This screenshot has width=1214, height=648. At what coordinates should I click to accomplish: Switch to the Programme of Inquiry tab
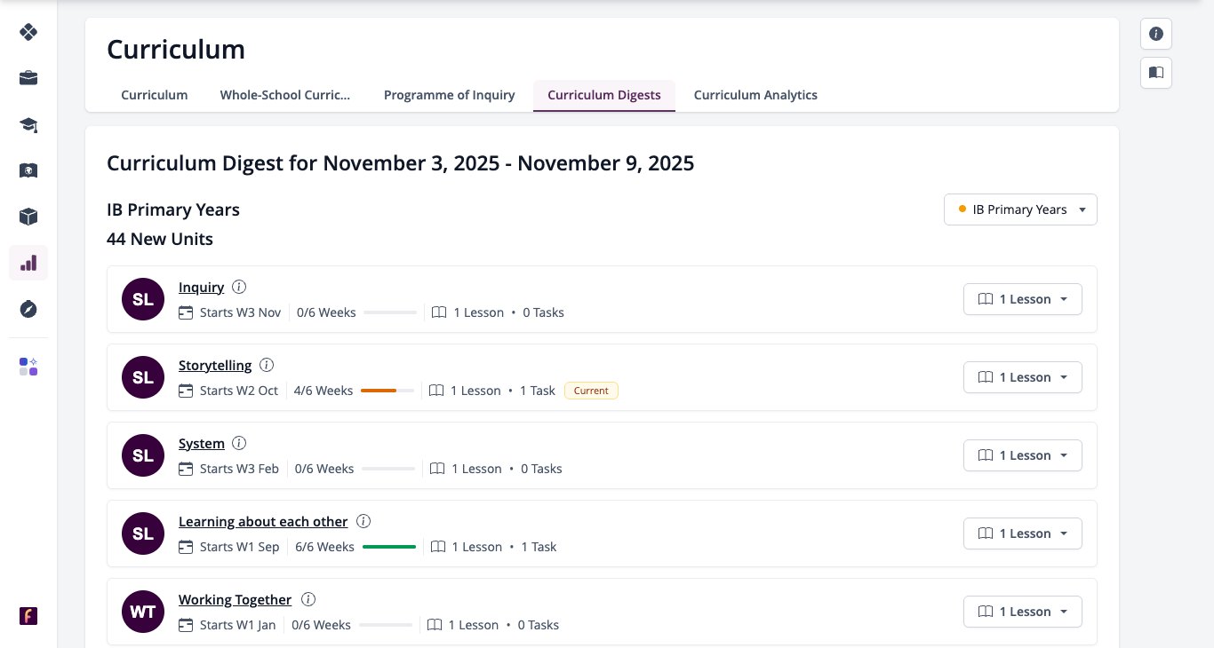tap(449, 95)
